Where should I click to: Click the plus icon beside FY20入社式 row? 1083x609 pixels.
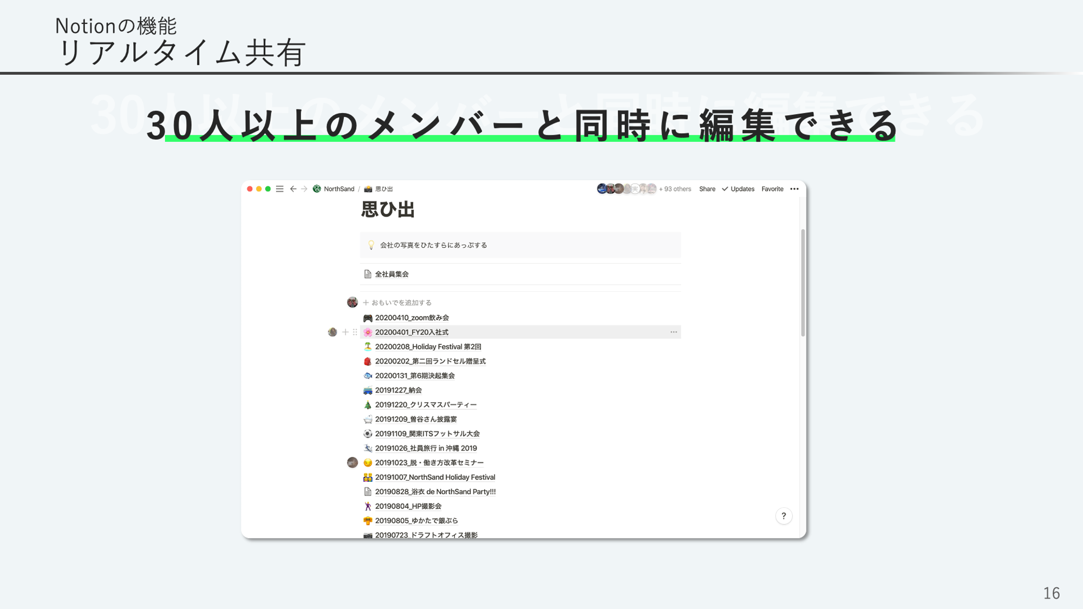tap(345, 332)
